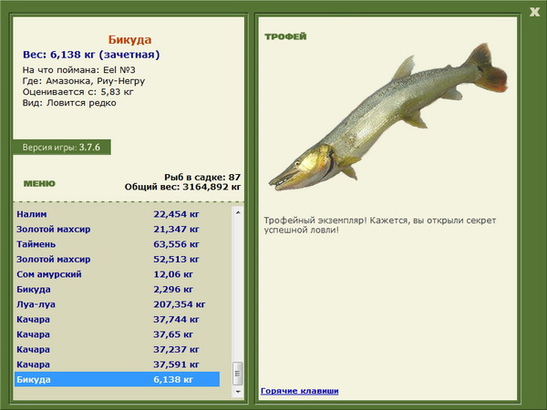This screenshot has width=547, height=410.
Task: Select the Луа-луа 207,354 кг row
Action: point(118,304)
